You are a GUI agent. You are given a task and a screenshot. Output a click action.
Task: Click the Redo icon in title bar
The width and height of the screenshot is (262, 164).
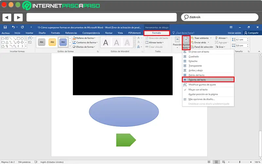coord(22,27)
